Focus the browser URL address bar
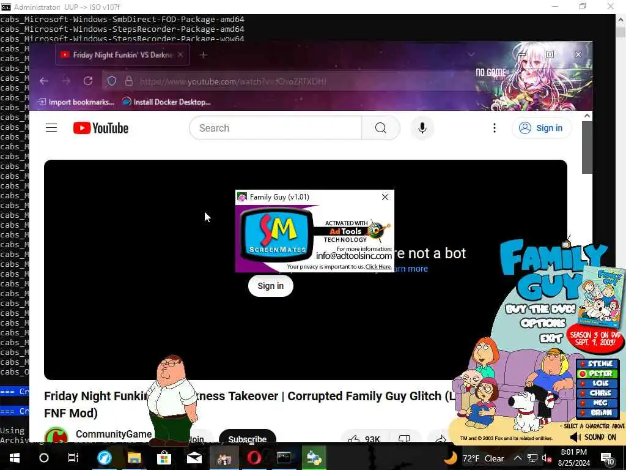Image resolution: width=626 pixels, height=470 pixels. 287,81
